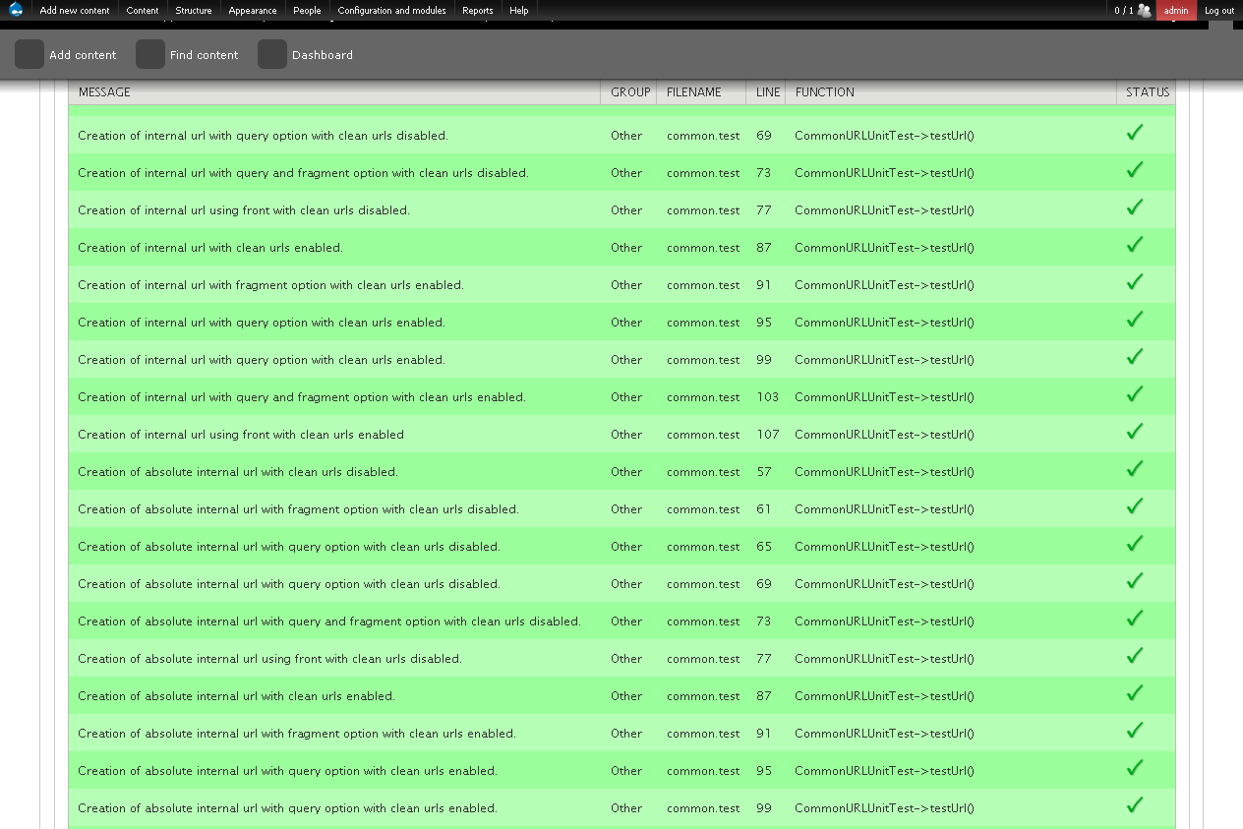Click the line number 61 cell
This screenshot has width=1243, height=829.
pyautogui.click(x=764, y=509)
